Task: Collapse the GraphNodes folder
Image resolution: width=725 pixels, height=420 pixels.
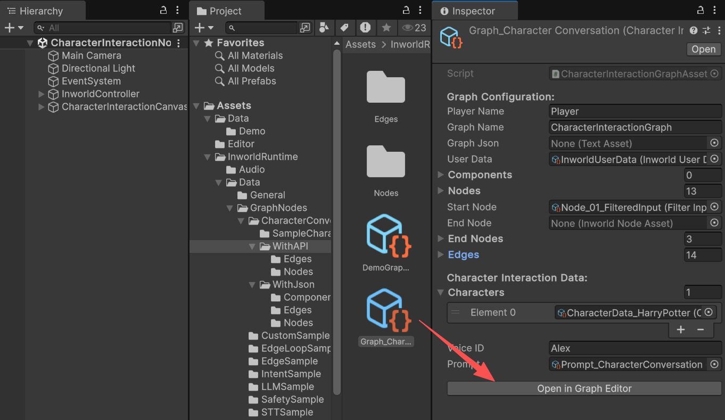Action: 229,208
